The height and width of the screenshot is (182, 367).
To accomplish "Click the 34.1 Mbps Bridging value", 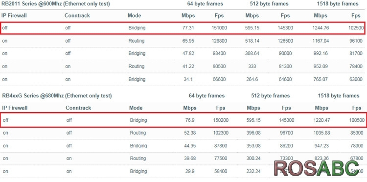I will pyautogui.click(x=188, y=79).
